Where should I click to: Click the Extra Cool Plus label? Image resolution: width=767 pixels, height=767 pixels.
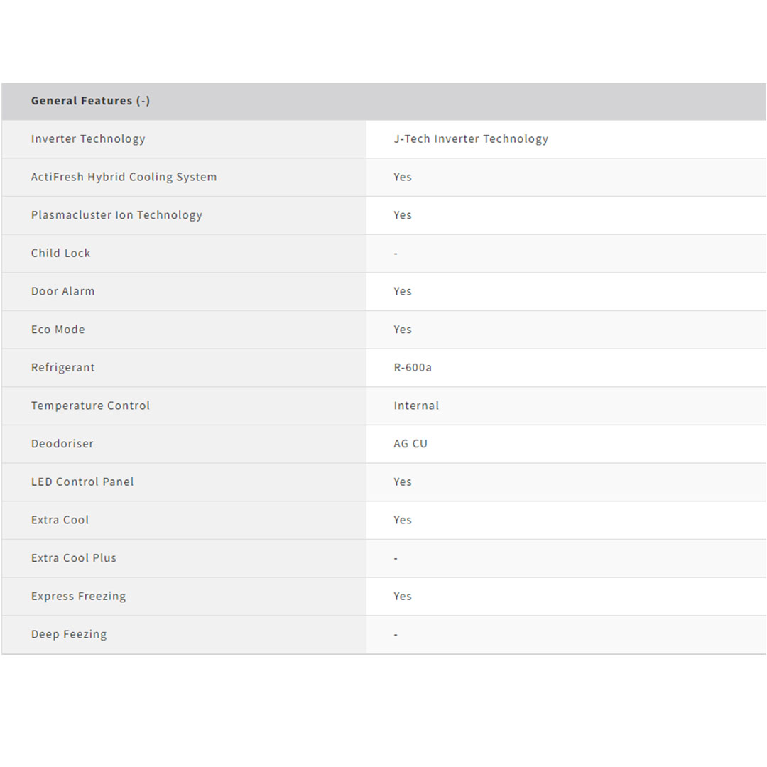74,558
